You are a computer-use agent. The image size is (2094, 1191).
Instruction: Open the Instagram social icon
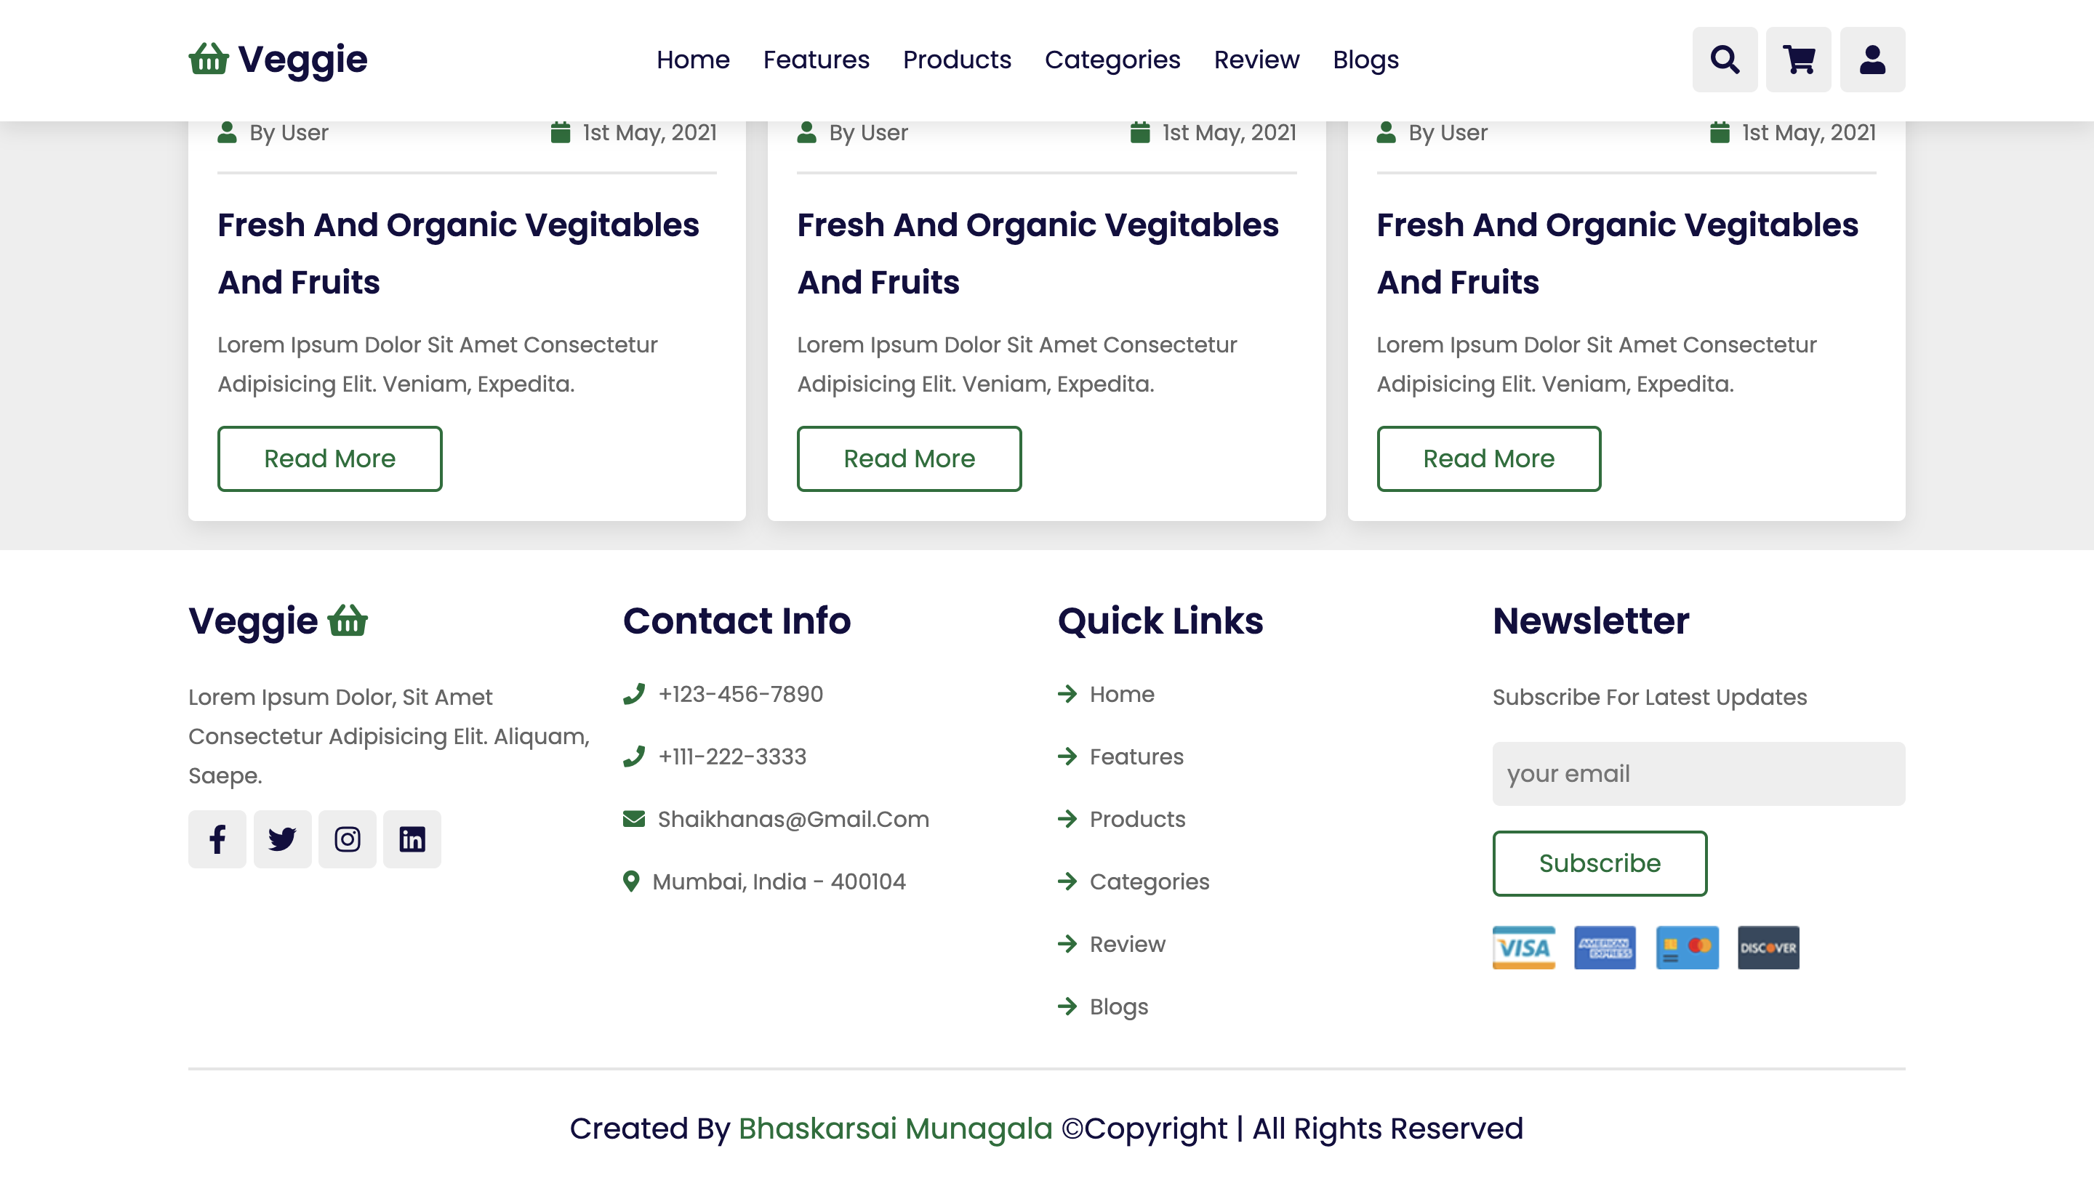point(347,839)
